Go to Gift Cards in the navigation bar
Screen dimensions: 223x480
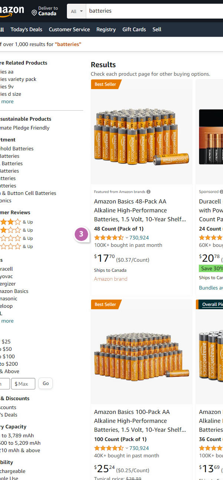(134, 29)
